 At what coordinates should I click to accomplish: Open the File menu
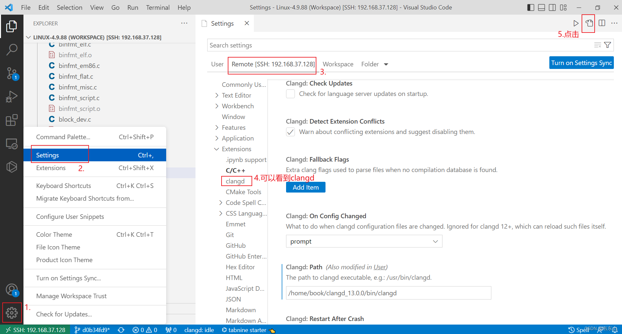tap(26, 7)
